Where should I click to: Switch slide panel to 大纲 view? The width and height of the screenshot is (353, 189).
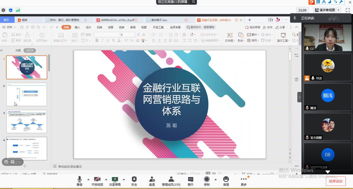18,51
